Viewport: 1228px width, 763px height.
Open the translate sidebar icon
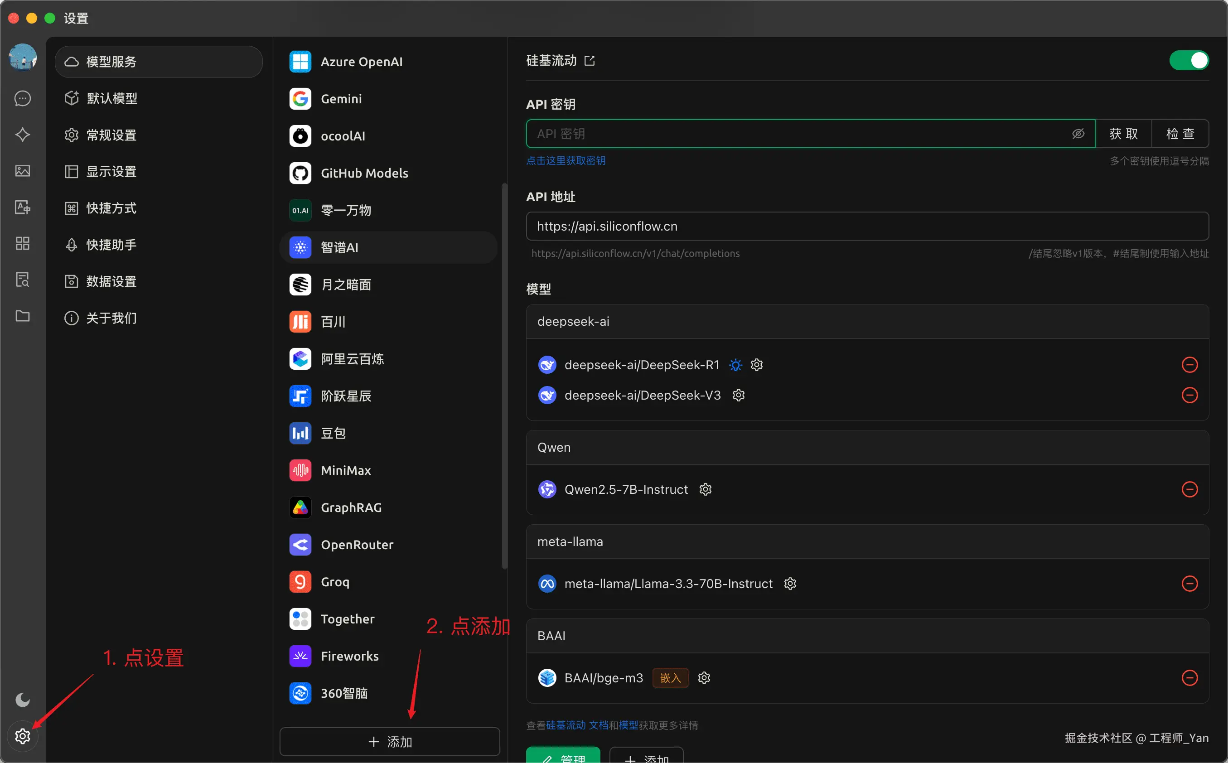pos(23,208)
